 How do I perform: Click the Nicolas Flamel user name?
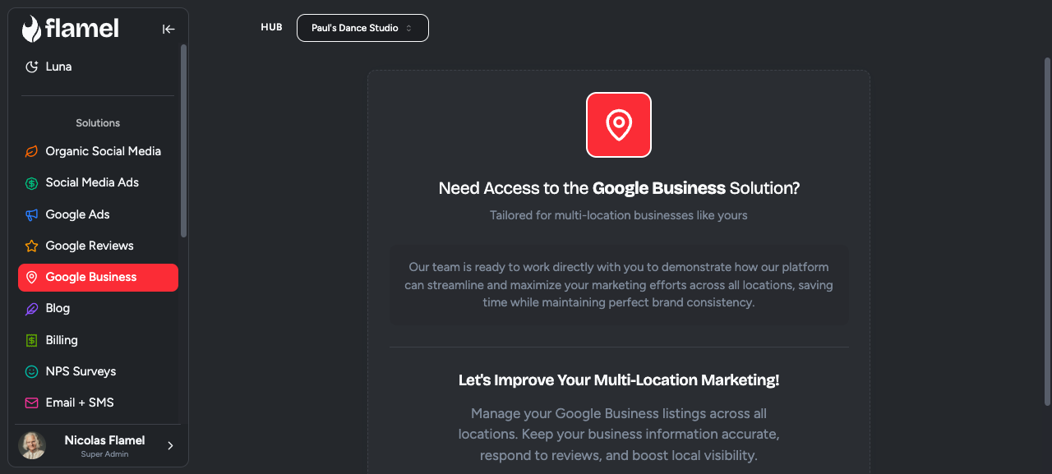point(104,440)
